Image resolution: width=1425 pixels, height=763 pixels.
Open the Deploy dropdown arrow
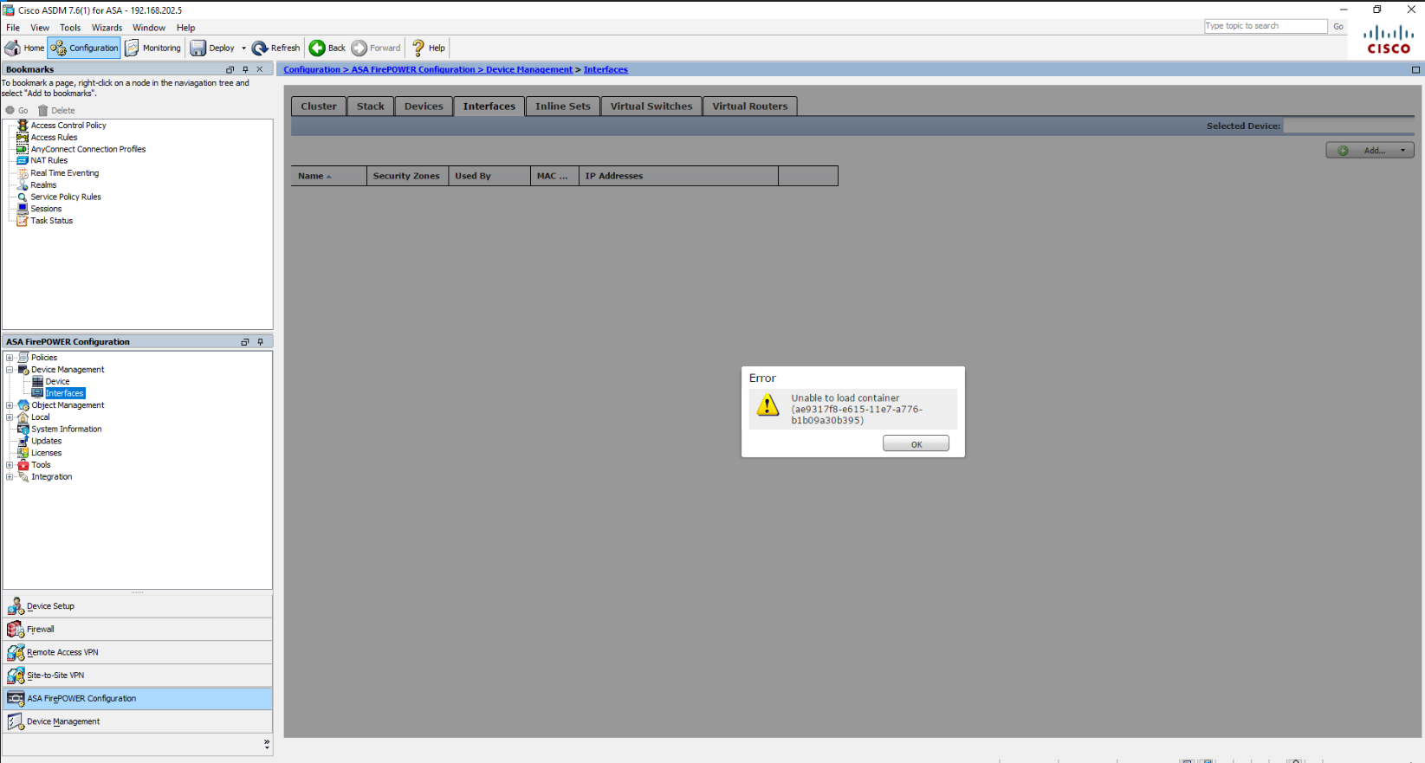[x=243, y=48]
